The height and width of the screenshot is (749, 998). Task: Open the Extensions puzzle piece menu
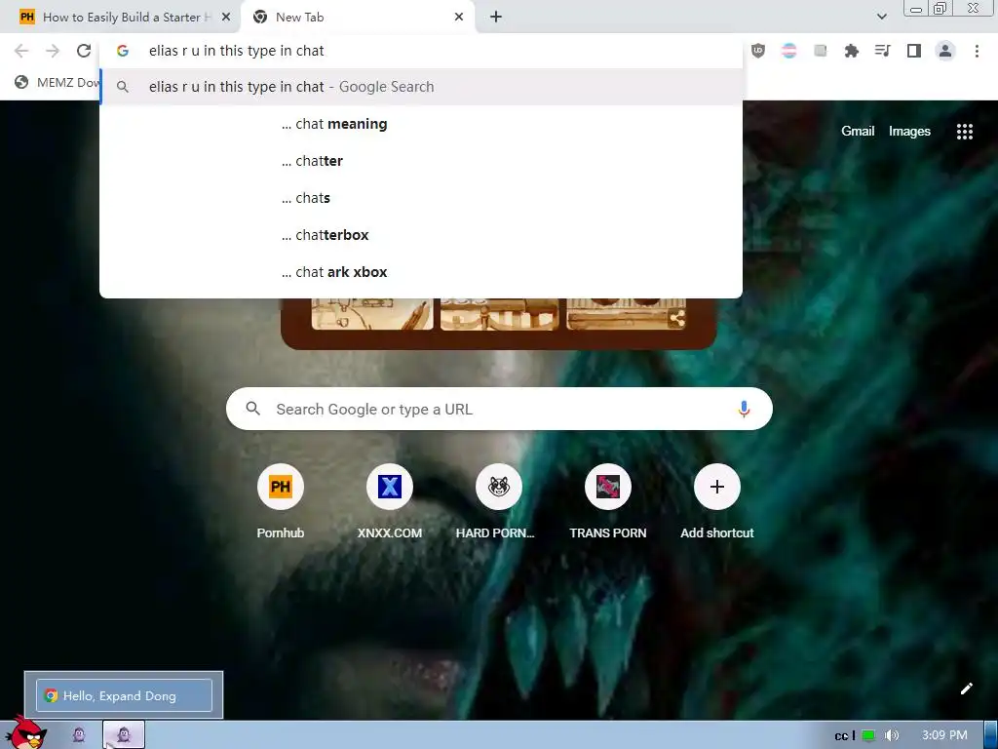pyautogui.click(x=851, y=51)
